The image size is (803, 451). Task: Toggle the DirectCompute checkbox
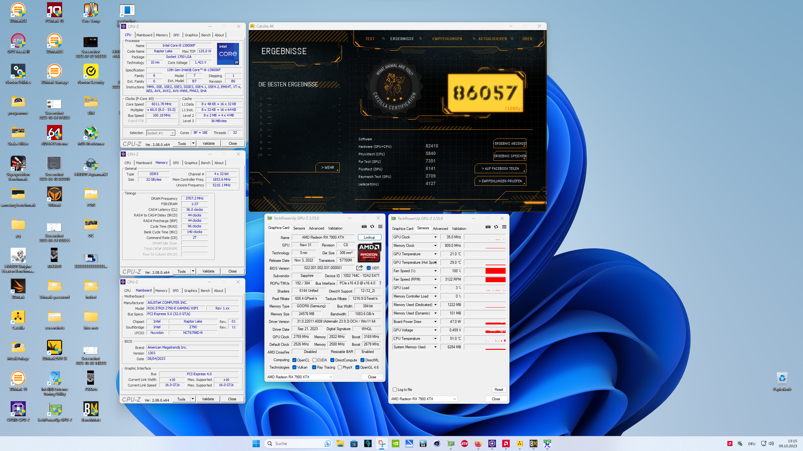[332, 360]
